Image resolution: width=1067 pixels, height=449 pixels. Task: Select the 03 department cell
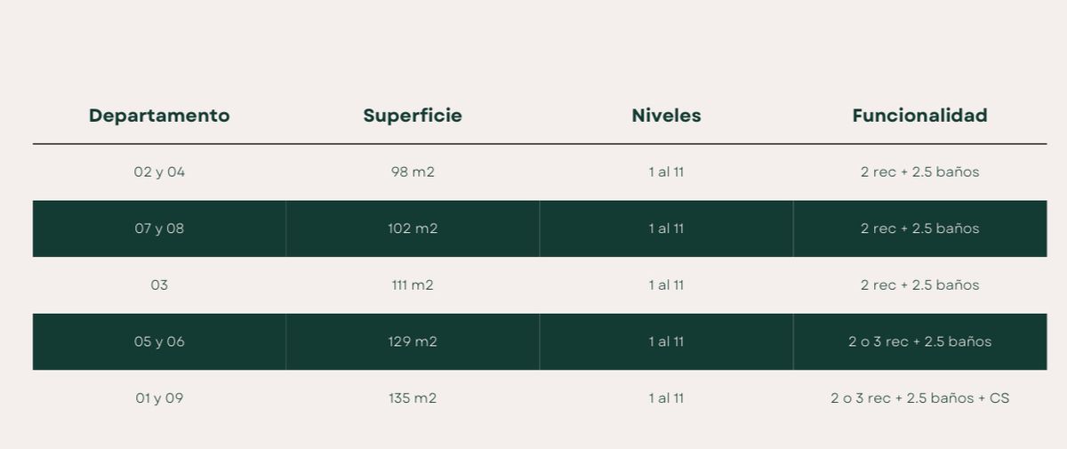[x=159, y=285]
